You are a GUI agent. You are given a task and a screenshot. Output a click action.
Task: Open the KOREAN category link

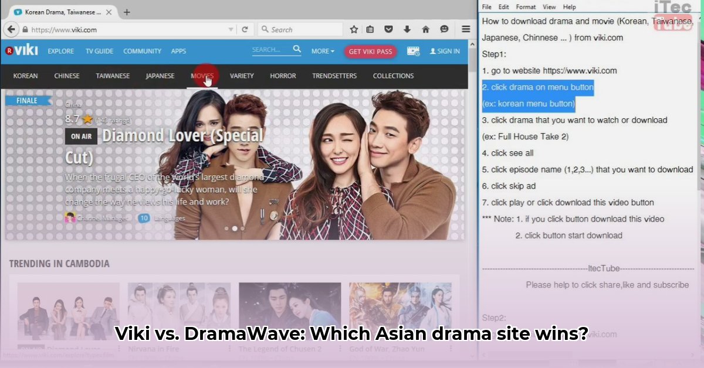pos(25,76)
